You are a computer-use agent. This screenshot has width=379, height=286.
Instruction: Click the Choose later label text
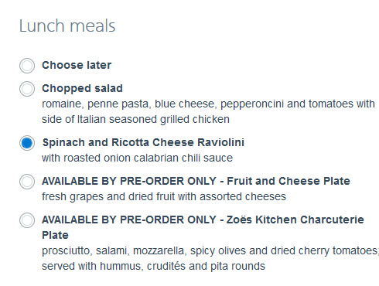[x=77, y=65]
